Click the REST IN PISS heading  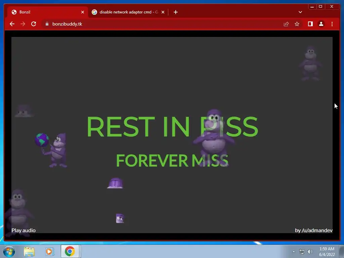[x=172, y=127]
